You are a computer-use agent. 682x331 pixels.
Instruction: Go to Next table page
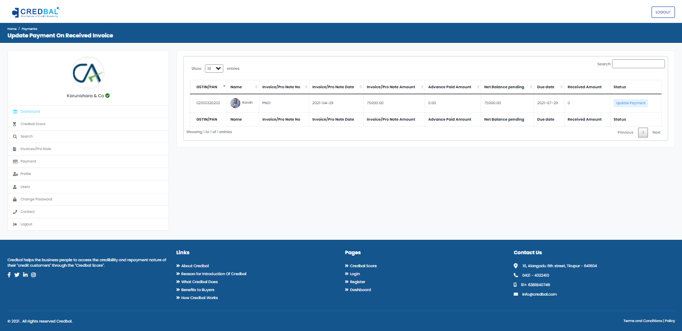[656, 133]
